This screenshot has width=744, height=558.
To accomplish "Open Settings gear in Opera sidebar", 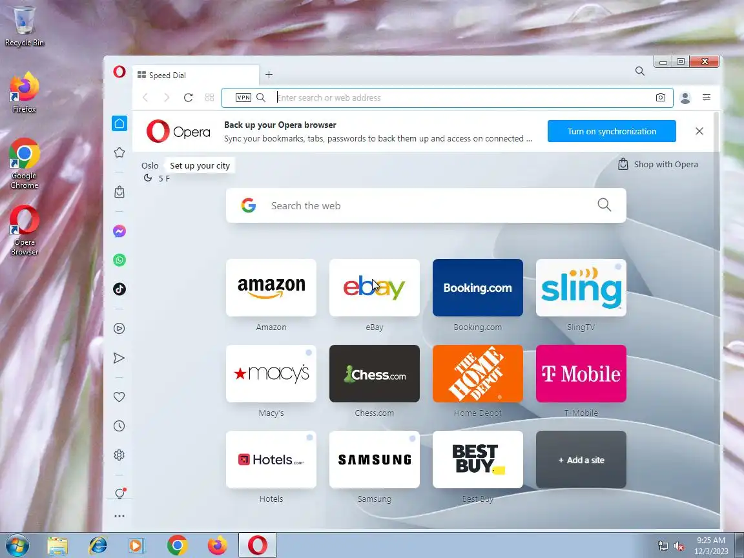I will pyautogui.click(x=119, y=455).
